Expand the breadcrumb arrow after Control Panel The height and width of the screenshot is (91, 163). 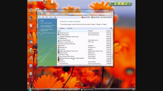pyautogui.click(x=57, y=14)
